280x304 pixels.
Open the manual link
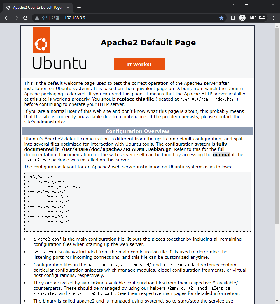[222, 155]
